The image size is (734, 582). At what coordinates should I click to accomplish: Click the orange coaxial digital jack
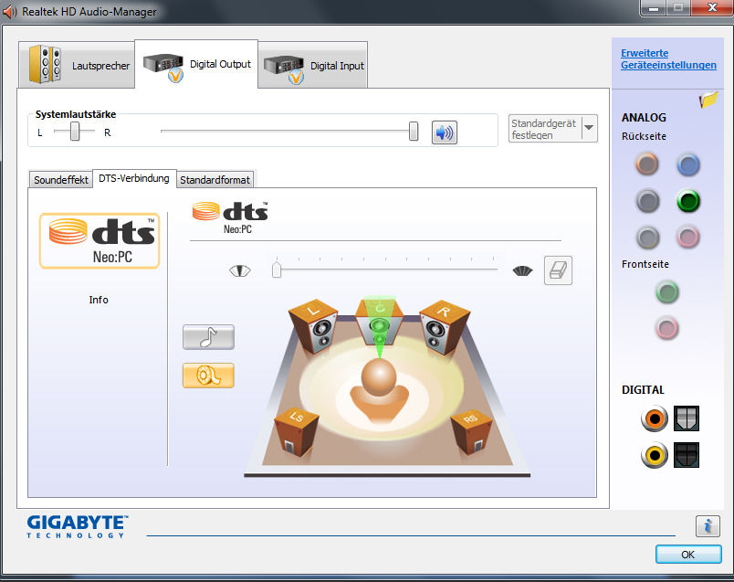coord(655,418)
